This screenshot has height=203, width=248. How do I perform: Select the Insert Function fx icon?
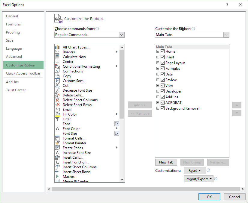coord(57,162)
